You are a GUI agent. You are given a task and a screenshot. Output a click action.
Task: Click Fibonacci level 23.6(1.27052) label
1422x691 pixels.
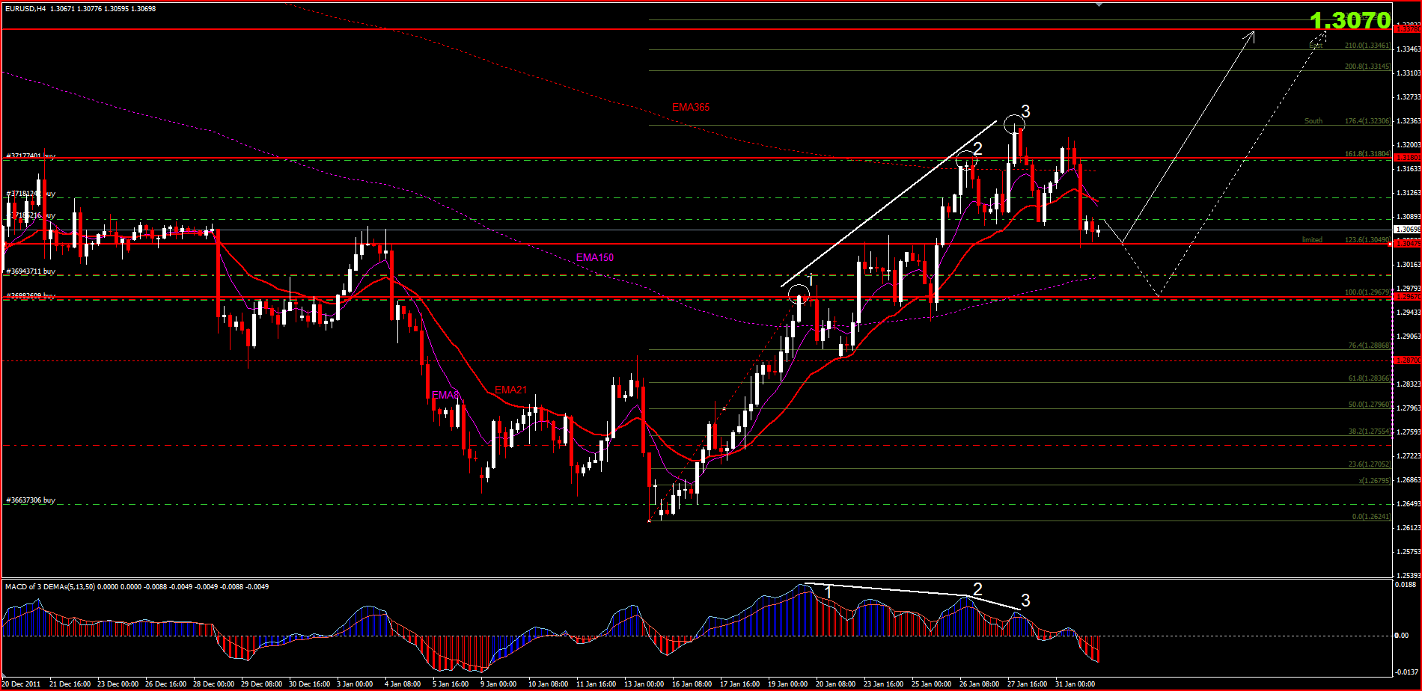(x=1370, y=464)
